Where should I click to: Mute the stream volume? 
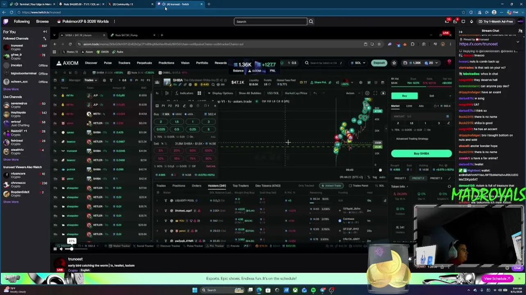tap(61, 249)
